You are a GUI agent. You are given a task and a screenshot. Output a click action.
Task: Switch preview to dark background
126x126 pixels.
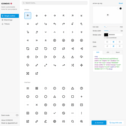(x=121, y=9)
